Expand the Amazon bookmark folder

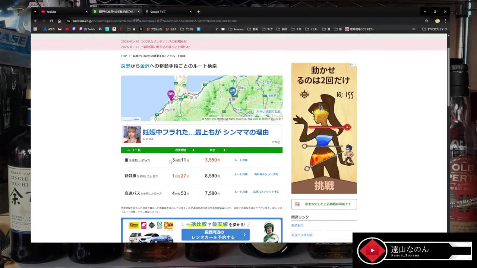point(236,29)
